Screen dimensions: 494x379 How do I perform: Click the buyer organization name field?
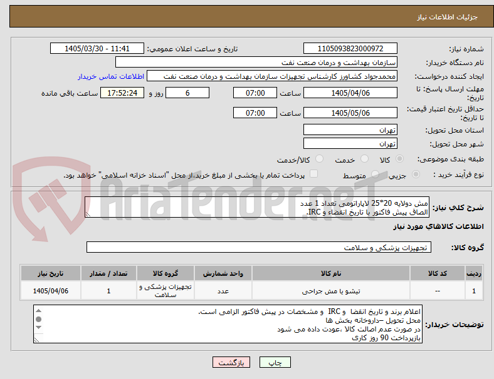click(x=256, y=62)
